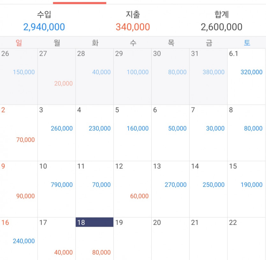Open May 31 with 380,000 income

(208, 77)
